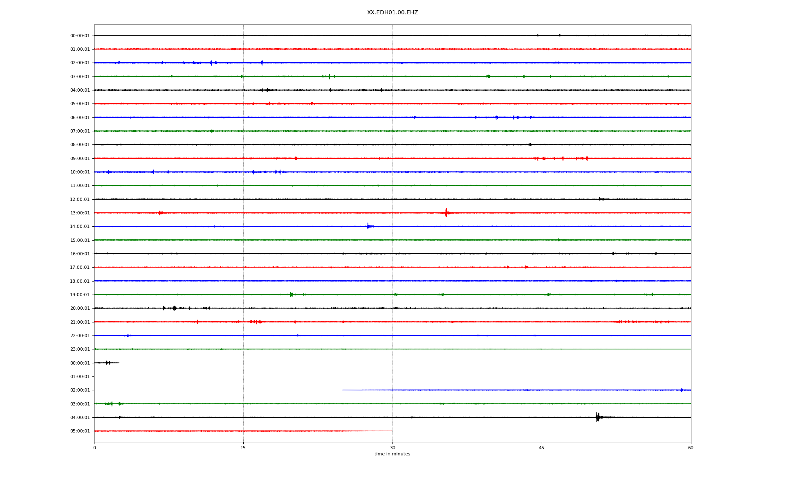The image size is (785, 491).
Task: Click the 23:00:01 row label
Action: [80, 349]
